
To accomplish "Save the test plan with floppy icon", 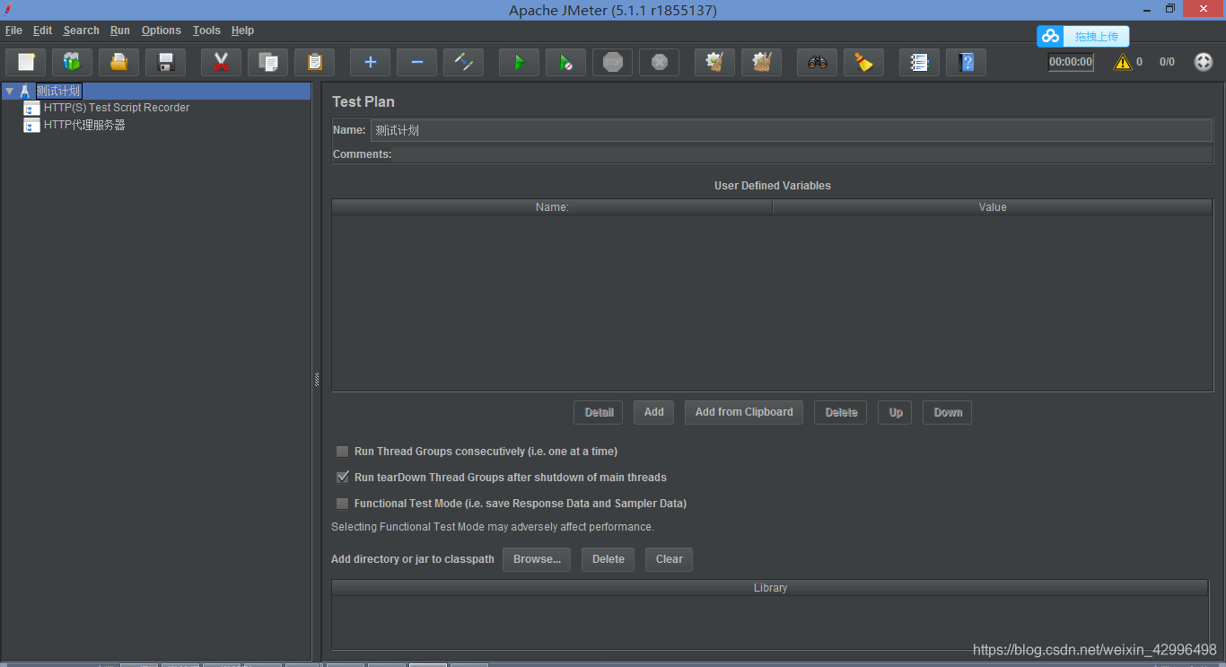I will point(166,62).
